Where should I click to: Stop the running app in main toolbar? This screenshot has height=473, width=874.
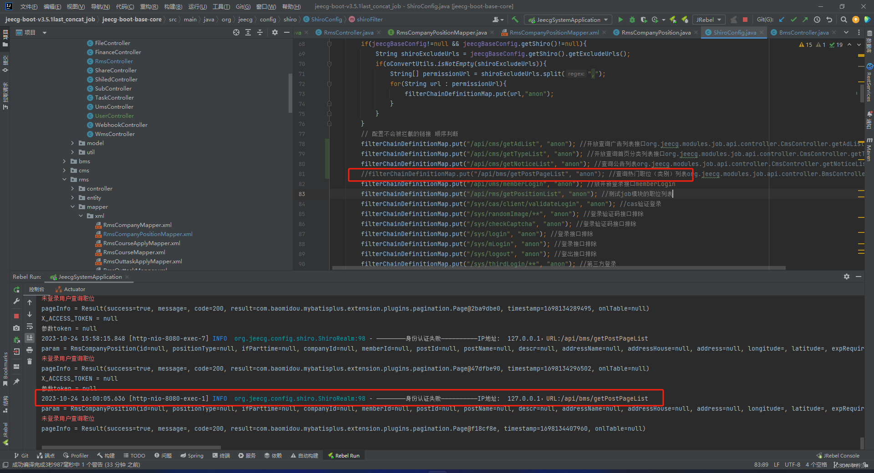(x=745, y=20)
